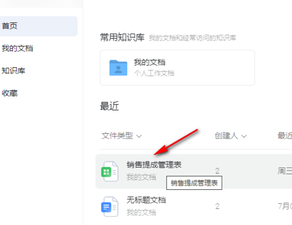Image resolution: width=292 pixels, height=225 pixels.
Task: Select 首页 in the sidebar
Action: click(38, 26)
